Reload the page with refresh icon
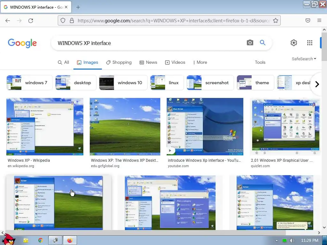 pyautogui.click(x=31, y=20)
